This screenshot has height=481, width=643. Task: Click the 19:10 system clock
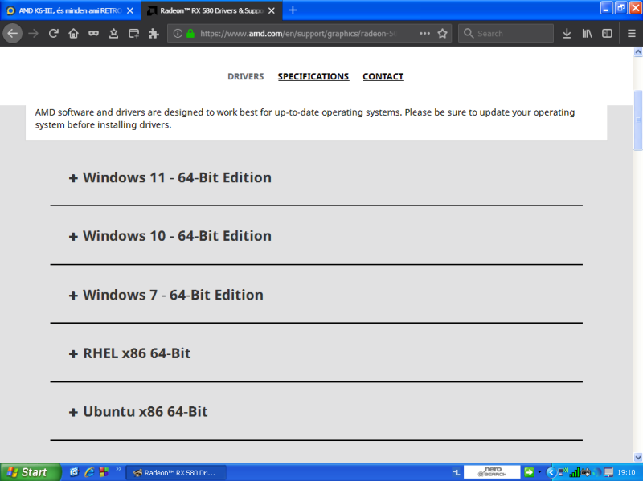(626, 472)
